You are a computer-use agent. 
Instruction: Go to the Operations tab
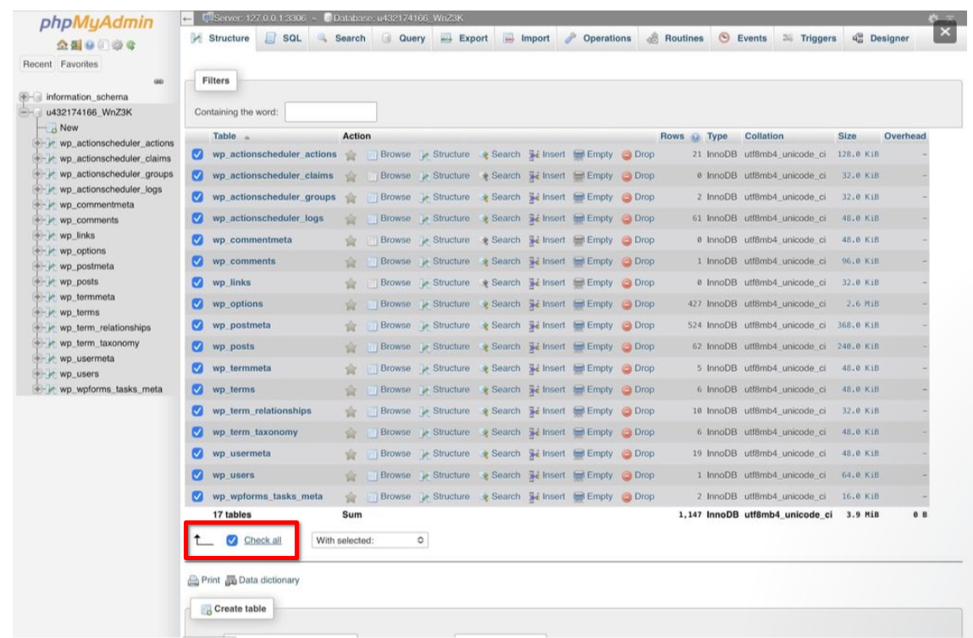[598, 38]
